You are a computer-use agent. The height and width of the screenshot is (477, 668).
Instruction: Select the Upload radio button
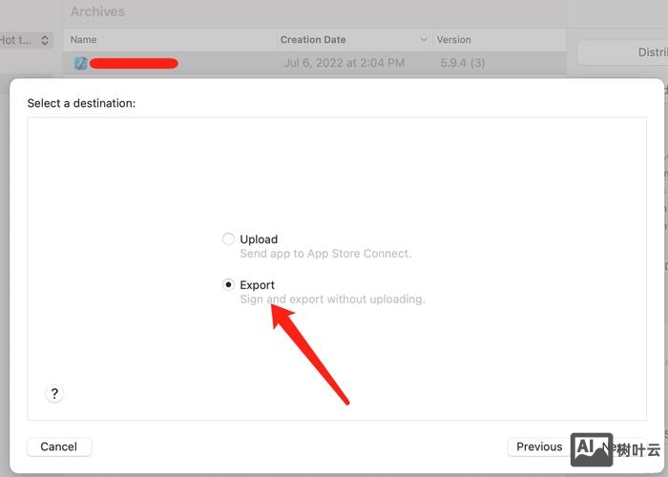pos(228,238)
